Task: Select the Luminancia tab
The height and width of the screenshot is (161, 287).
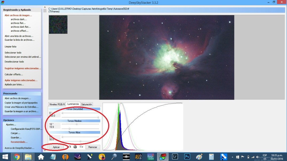Action: coord(73,104)
